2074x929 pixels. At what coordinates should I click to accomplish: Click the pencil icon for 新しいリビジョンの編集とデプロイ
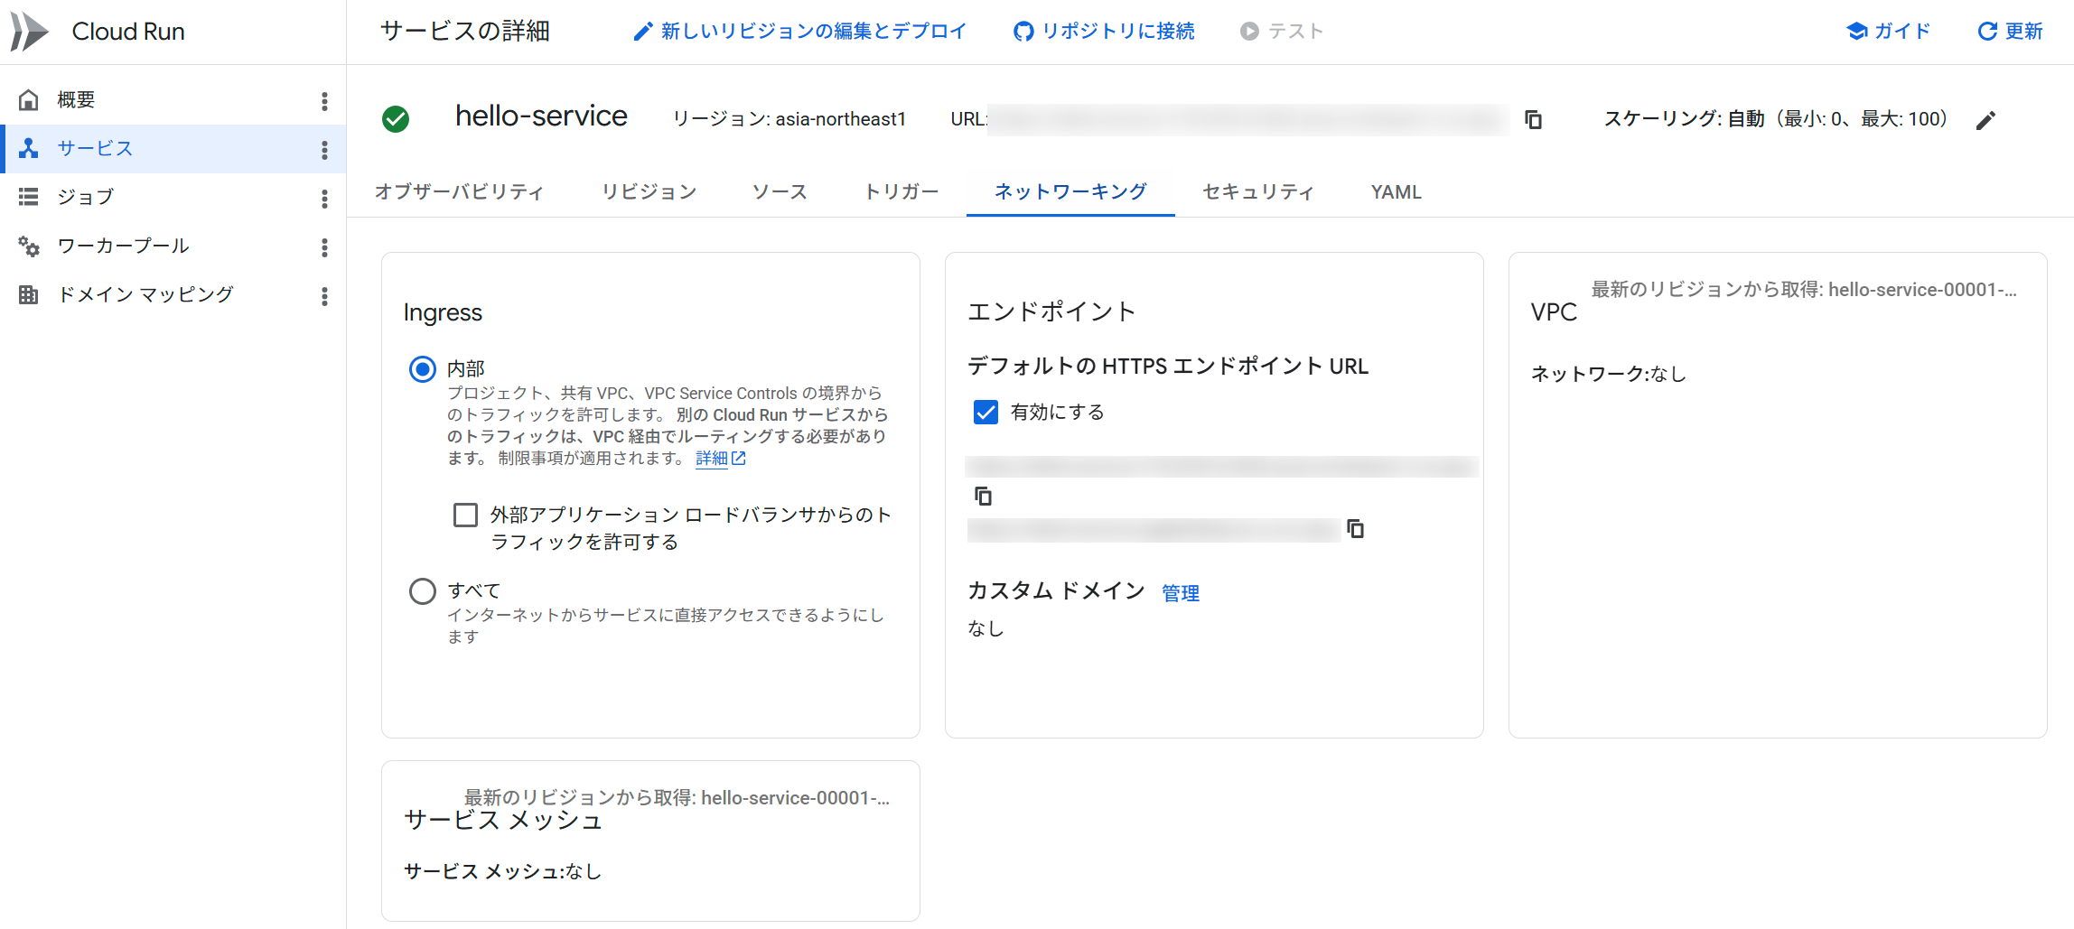[642, 32]
